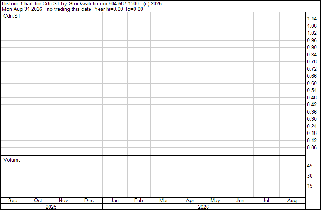This screenshot has width=321, height=210.
Task: Click the 0.48 price axis value
Action: (312, 97)
